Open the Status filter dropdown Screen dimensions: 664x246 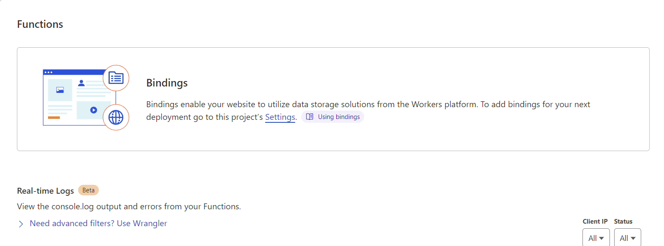(x=627, y=238)
